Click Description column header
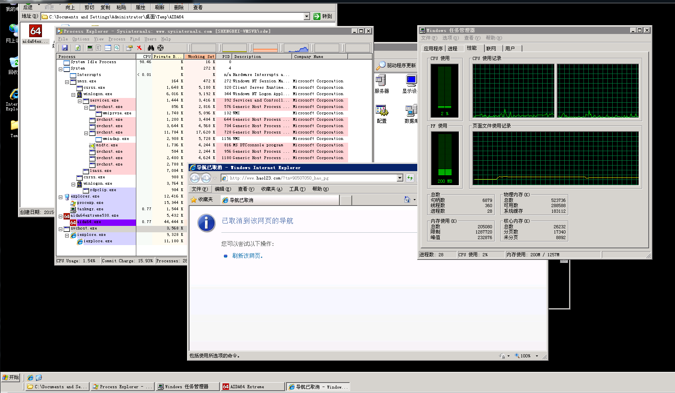 point(262,56)
